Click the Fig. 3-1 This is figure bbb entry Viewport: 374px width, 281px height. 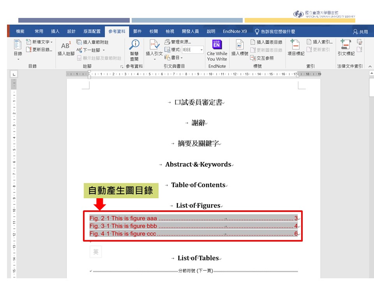(x=194, y=226)
